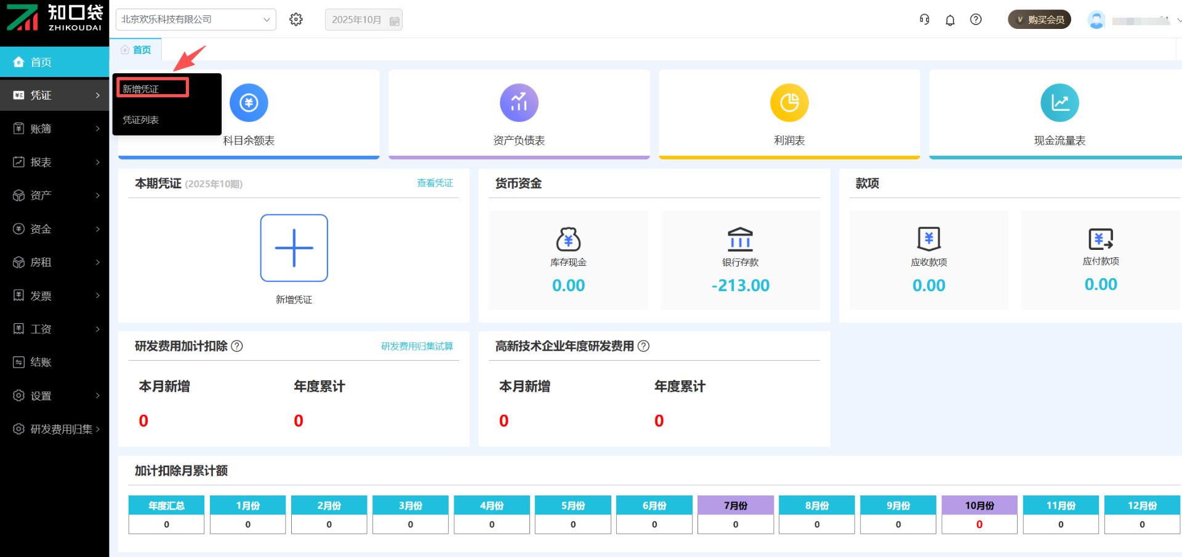
Task: Click the 库存现金 money bag icon
Action: click(x=568, y=239)
